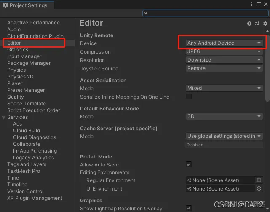
Task: Click the Project Settings tab gear icon
Action: click(5, 5)
